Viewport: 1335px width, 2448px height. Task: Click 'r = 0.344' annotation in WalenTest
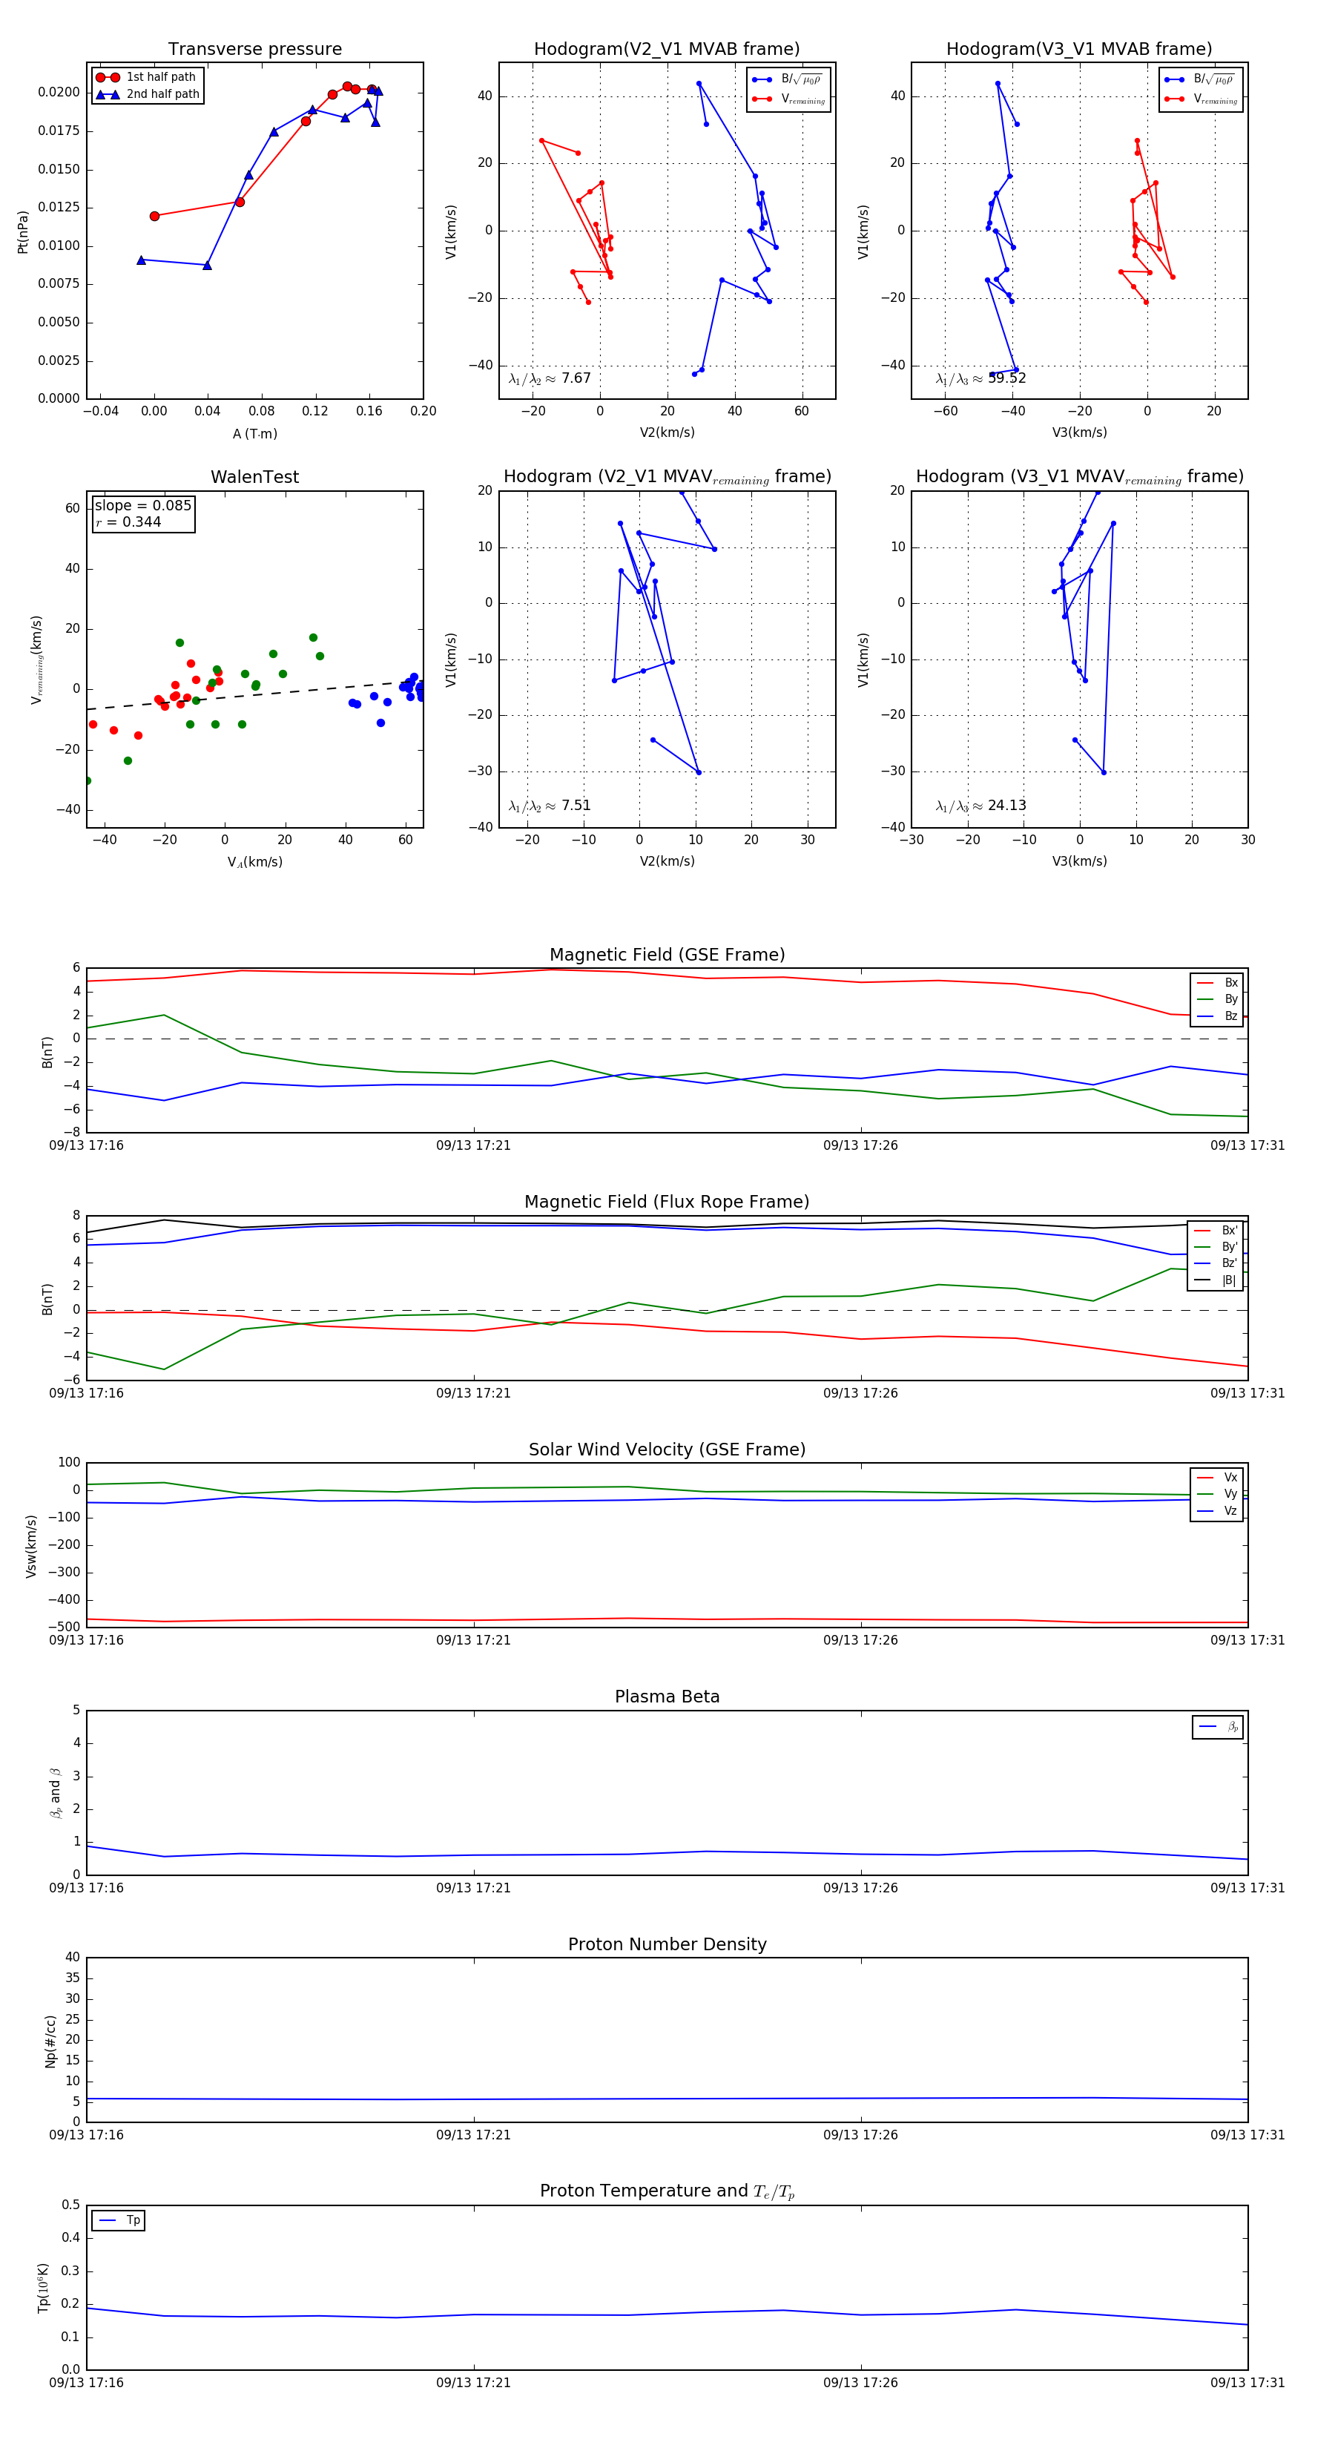tap(128, 521)
